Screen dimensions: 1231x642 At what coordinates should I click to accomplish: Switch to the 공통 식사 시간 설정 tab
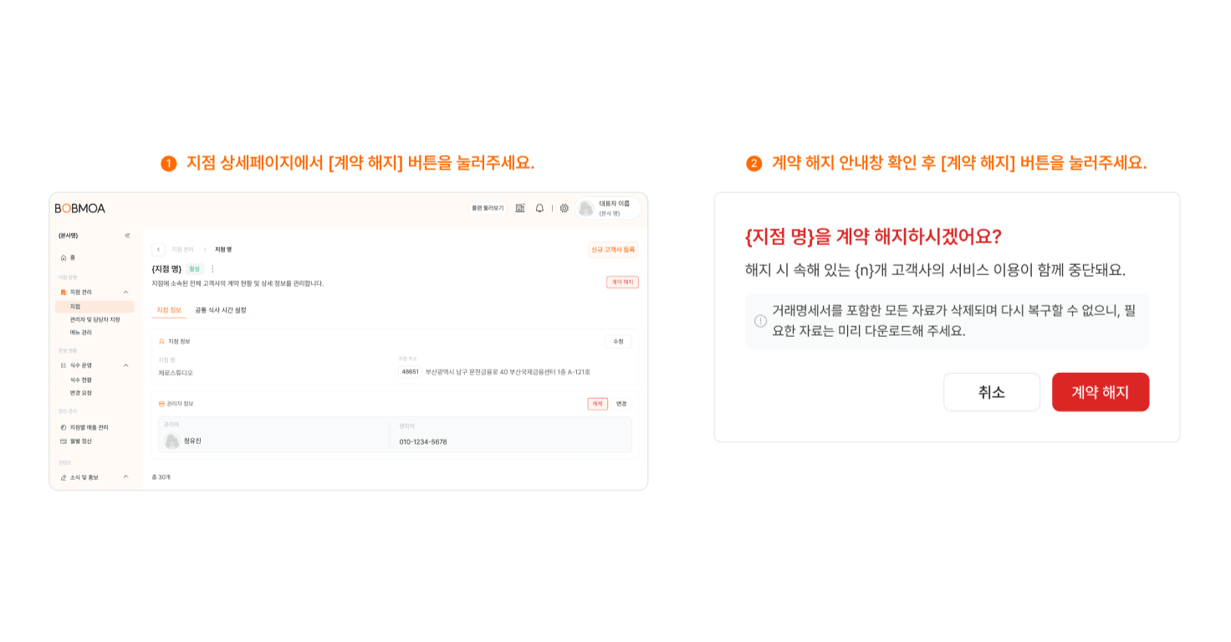click(221, 310)
